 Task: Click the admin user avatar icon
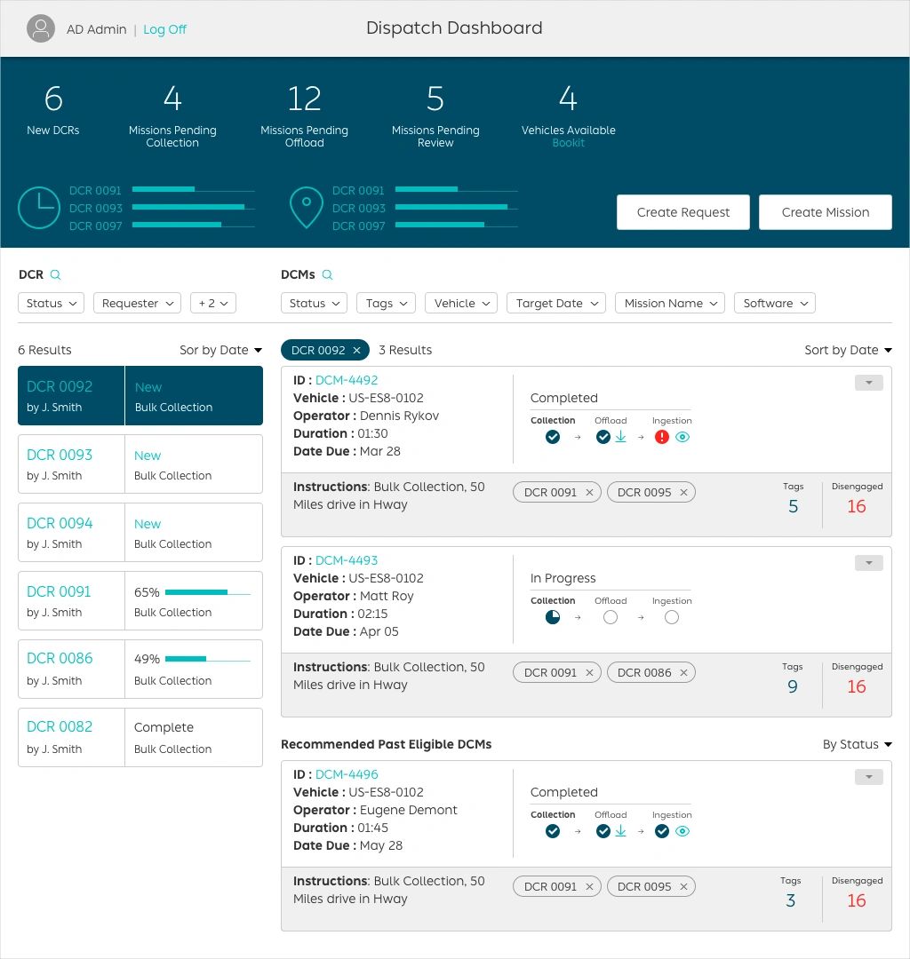pos(41,29)
